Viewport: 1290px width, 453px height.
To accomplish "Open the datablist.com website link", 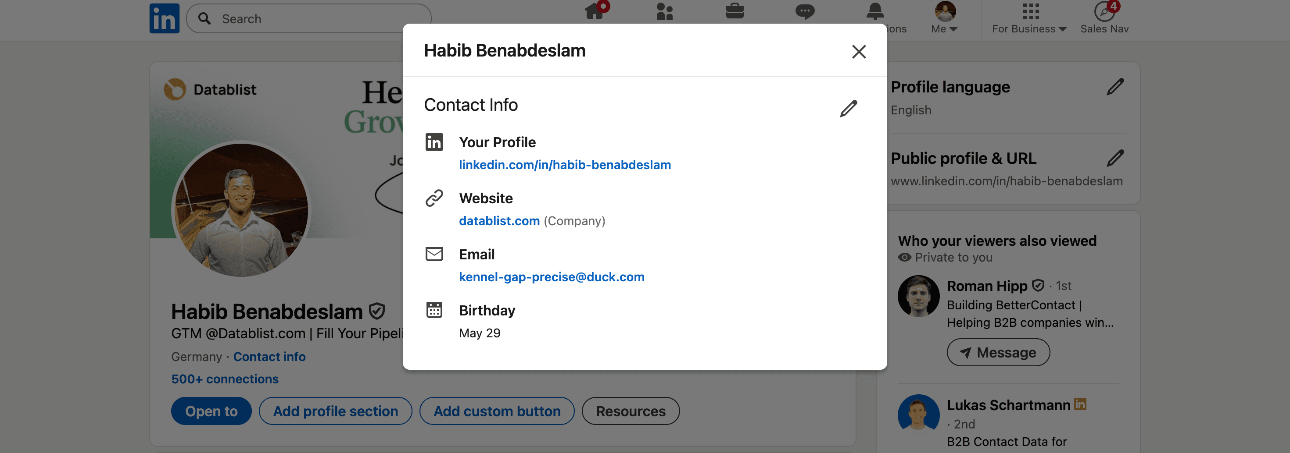I will 499,220.
